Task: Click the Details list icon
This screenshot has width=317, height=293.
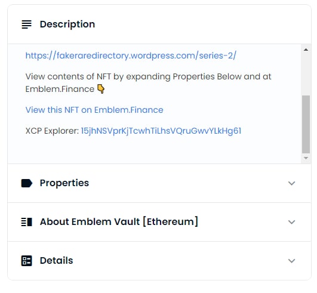Action: pos(26,261)
